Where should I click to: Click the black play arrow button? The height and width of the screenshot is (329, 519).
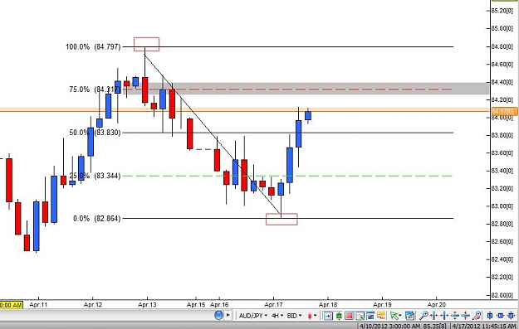tap(228, 316)
